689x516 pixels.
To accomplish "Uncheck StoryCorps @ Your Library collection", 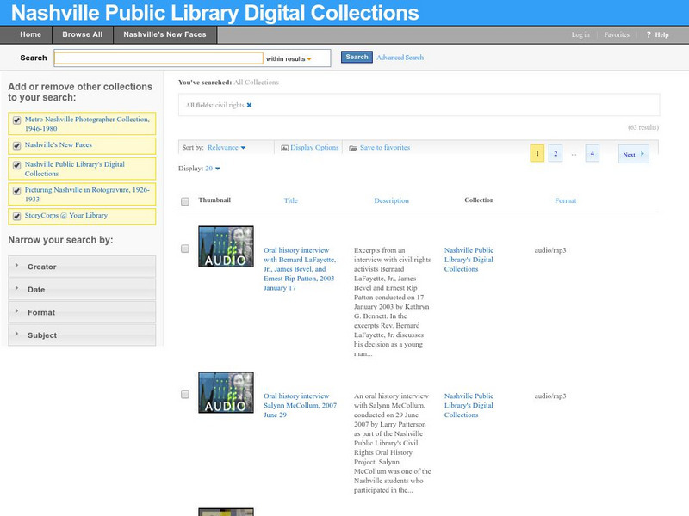I will pyautogui.click(x=15, y=215).
